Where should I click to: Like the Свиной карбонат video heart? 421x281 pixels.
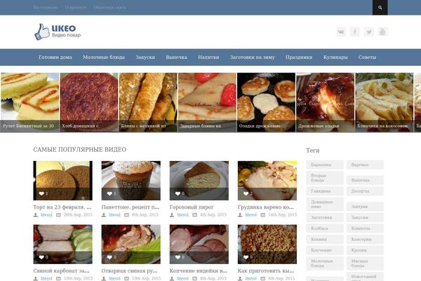pos(41,257)
